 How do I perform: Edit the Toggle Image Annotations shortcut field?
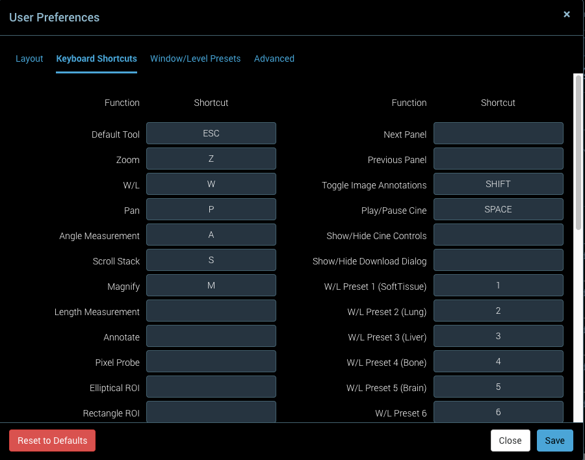click(499, 184)
